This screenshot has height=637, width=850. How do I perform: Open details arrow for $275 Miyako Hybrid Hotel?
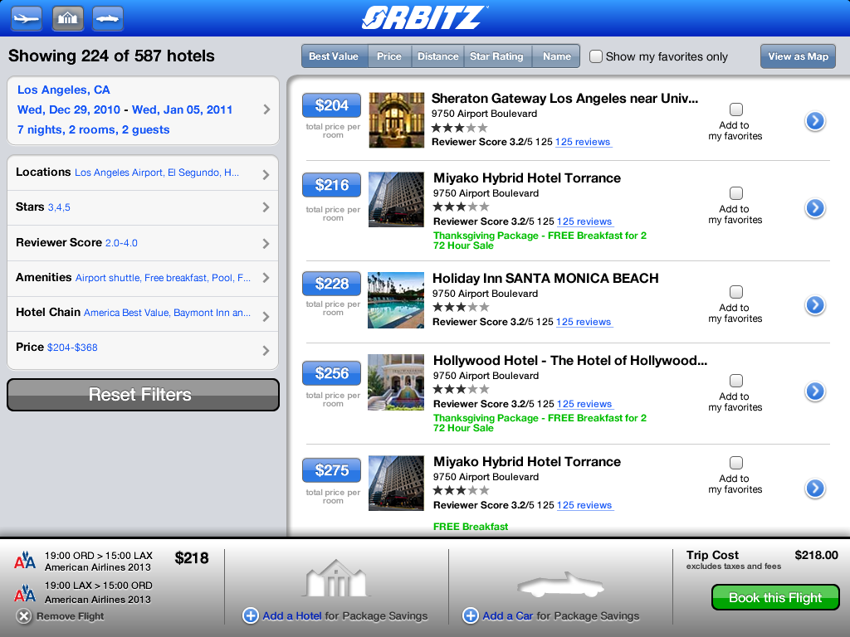click(815, 488)
